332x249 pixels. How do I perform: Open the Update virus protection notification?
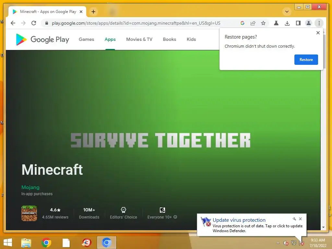coord(252,225)
